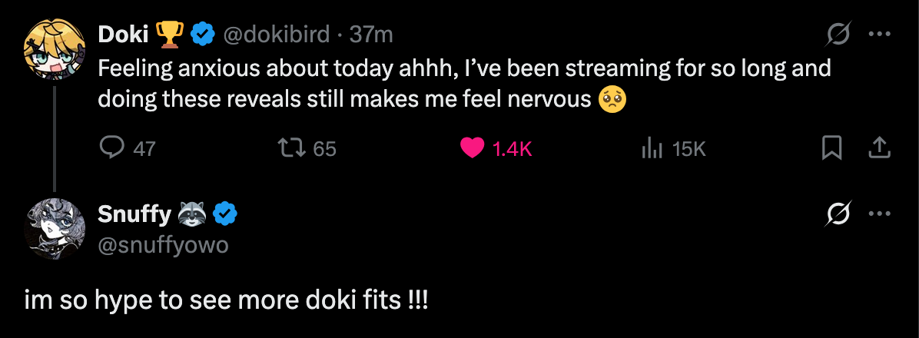The image size is (919, 338).
Task: Open the @dokibird handle link
Action: 276,35
